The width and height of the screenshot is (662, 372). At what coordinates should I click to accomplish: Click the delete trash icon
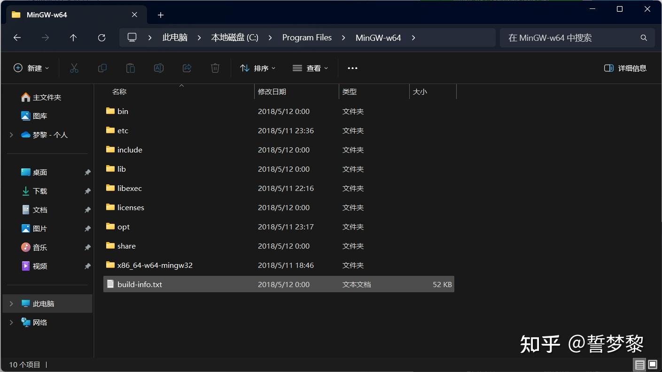tap(215, 68)
